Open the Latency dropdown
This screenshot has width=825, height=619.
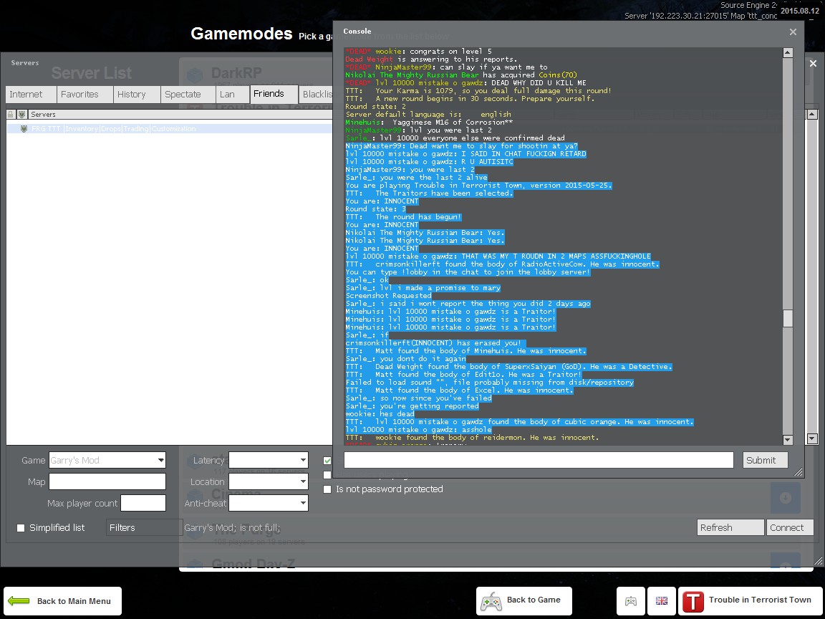coord(269,460)
